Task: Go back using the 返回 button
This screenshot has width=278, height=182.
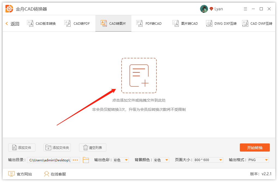Action: (x=12, y=23)
